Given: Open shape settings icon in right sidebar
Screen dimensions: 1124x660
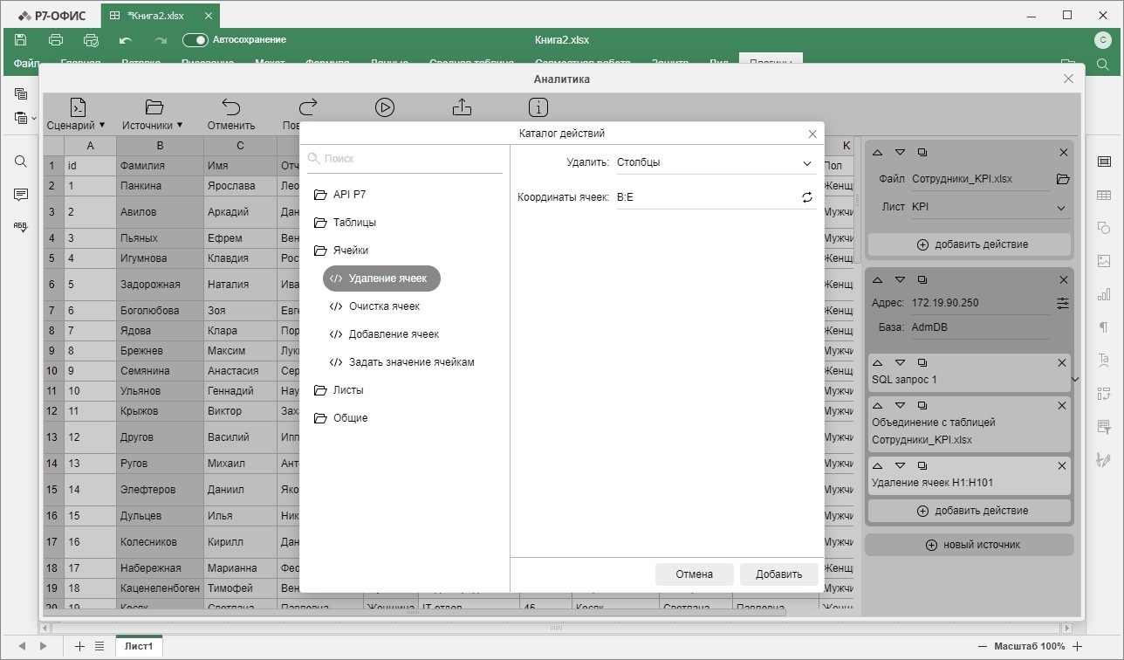Looking at the screenshot, I should point(1104,228).
